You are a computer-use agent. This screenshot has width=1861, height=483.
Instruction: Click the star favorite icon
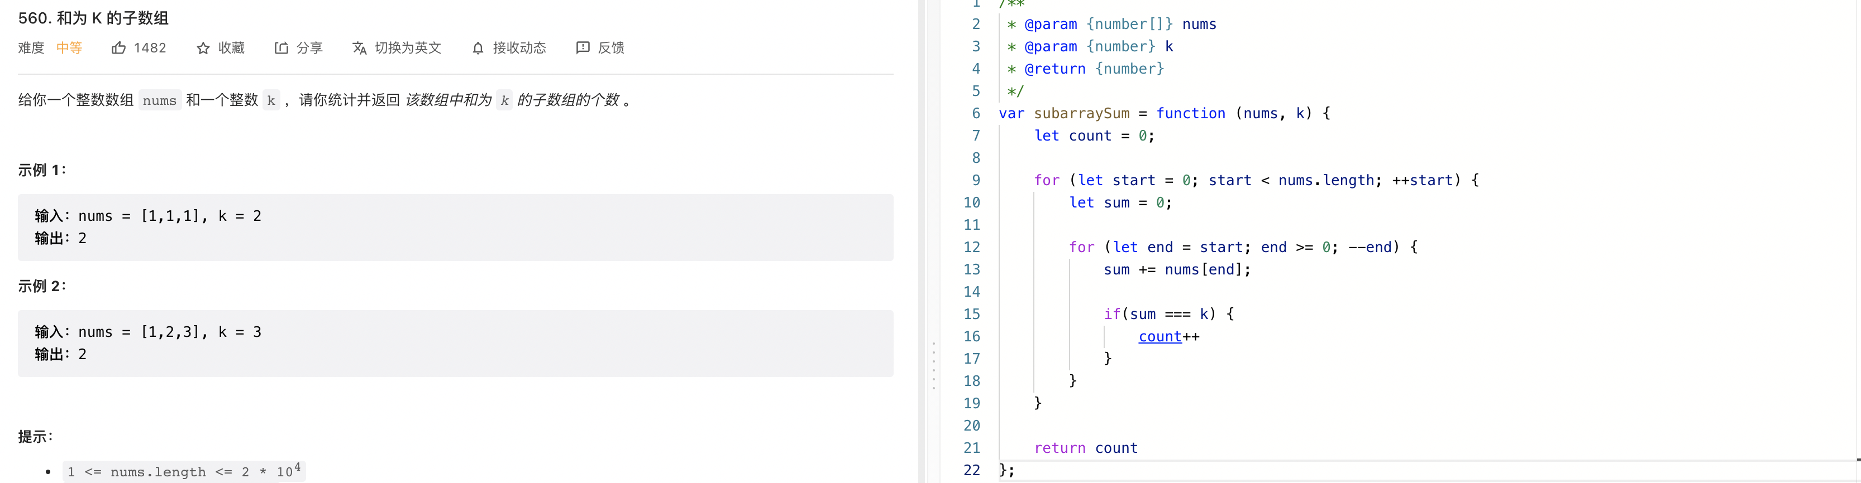point(203,47)
